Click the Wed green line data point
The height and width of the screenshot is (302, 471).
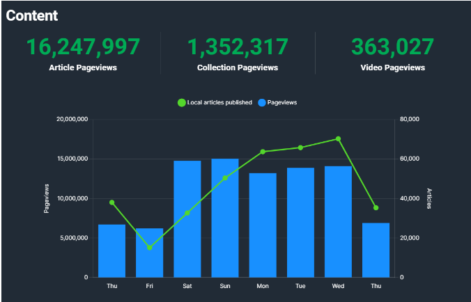coord(338,139)
